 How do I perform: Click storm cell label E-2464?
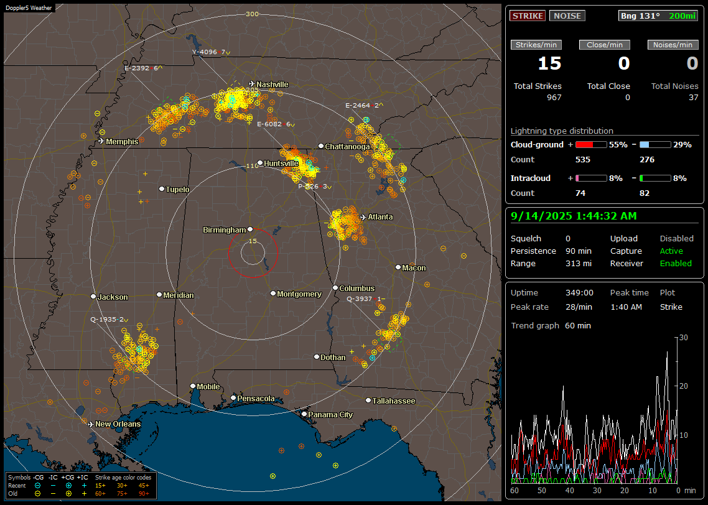(x=365, y=105)
